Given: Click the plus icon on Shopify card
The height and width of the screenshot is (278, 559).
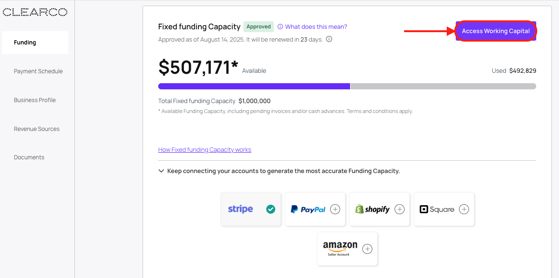Looking at the screenshot, I should click(x=399, y=209).
